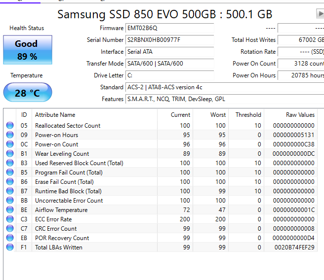Viewport: 324px width, 280px height.
Task: Click the Threshold column header
Action: click(246, 115)
